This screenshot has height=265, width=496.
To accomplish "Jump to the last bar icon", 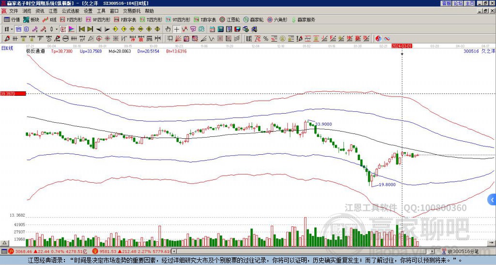I will [90, 29].
